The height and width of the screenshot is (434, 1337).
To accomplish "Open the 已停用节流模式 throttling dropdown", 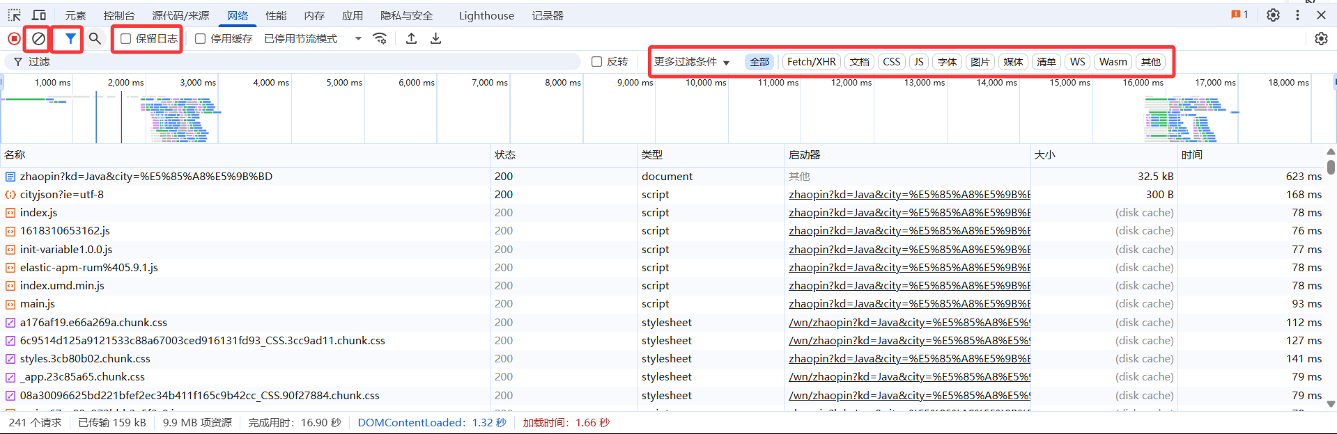I will click(x=313, y=39).
